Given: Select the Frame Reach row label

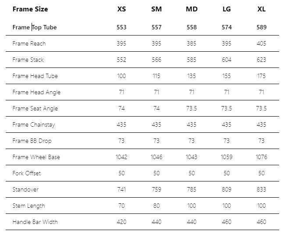Looking at the screenshot, I should pos(29,43).
